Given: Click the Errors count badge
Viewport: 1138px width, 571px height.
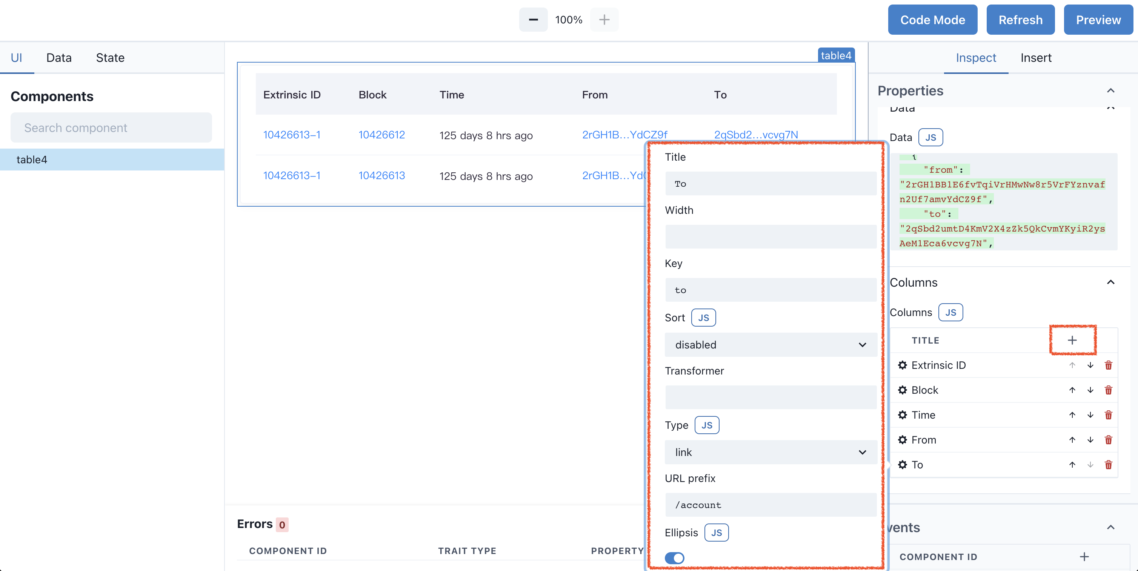Looking at the screenshot, I should tap(282, 524).
